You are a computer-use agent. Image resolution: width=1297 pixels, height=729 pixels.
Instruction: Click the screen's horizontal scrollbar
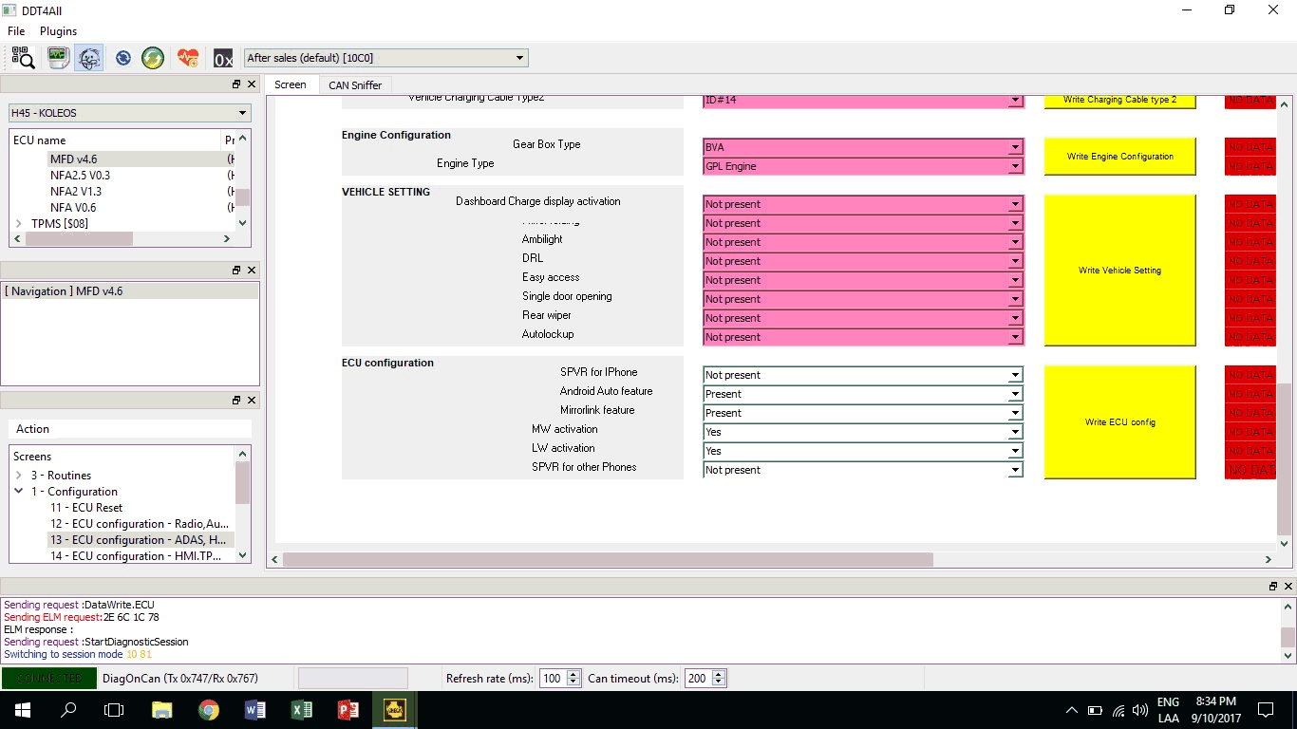pos(608,560)
